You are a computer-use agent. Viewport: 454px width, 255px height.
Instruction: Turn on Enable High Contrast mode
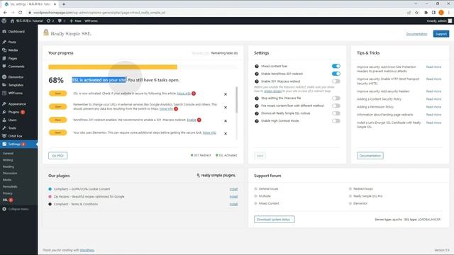tap(336, 121)
